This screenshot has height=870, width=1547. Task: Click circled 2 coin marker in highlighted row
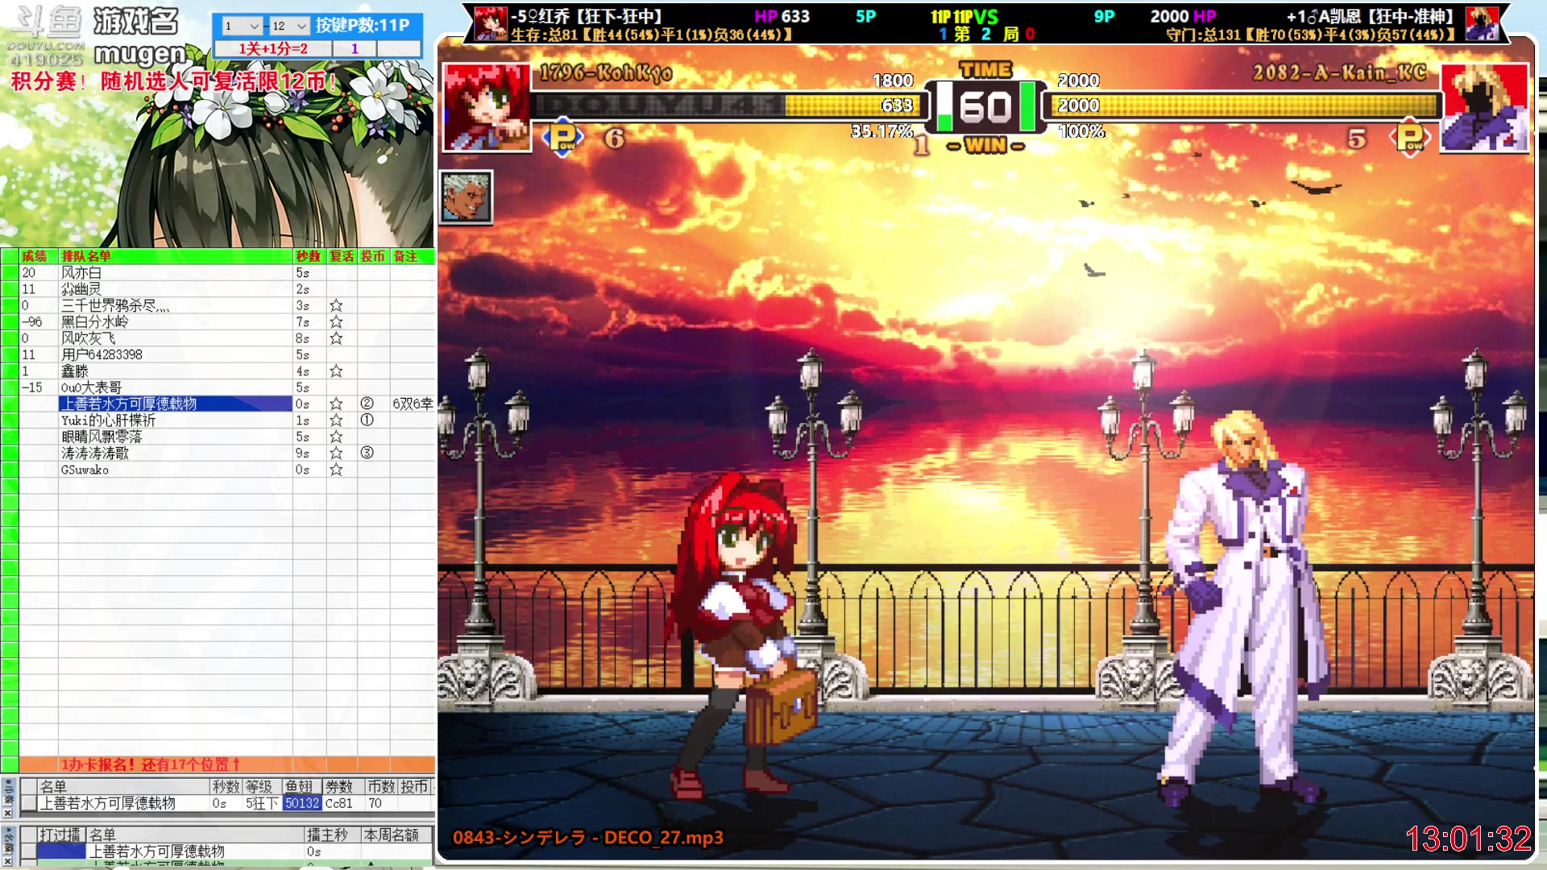pos(367,404)
